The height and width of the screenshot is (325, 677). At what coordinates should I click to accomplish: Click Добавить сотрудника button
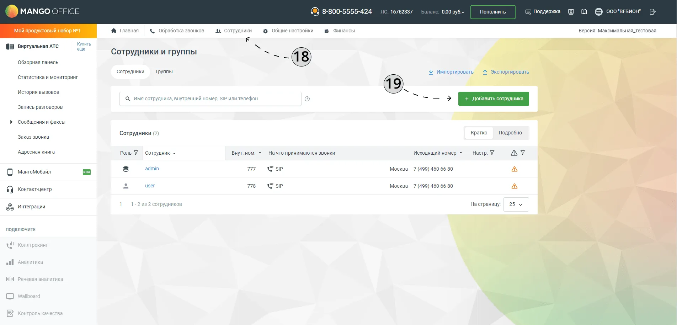point(494,99)
